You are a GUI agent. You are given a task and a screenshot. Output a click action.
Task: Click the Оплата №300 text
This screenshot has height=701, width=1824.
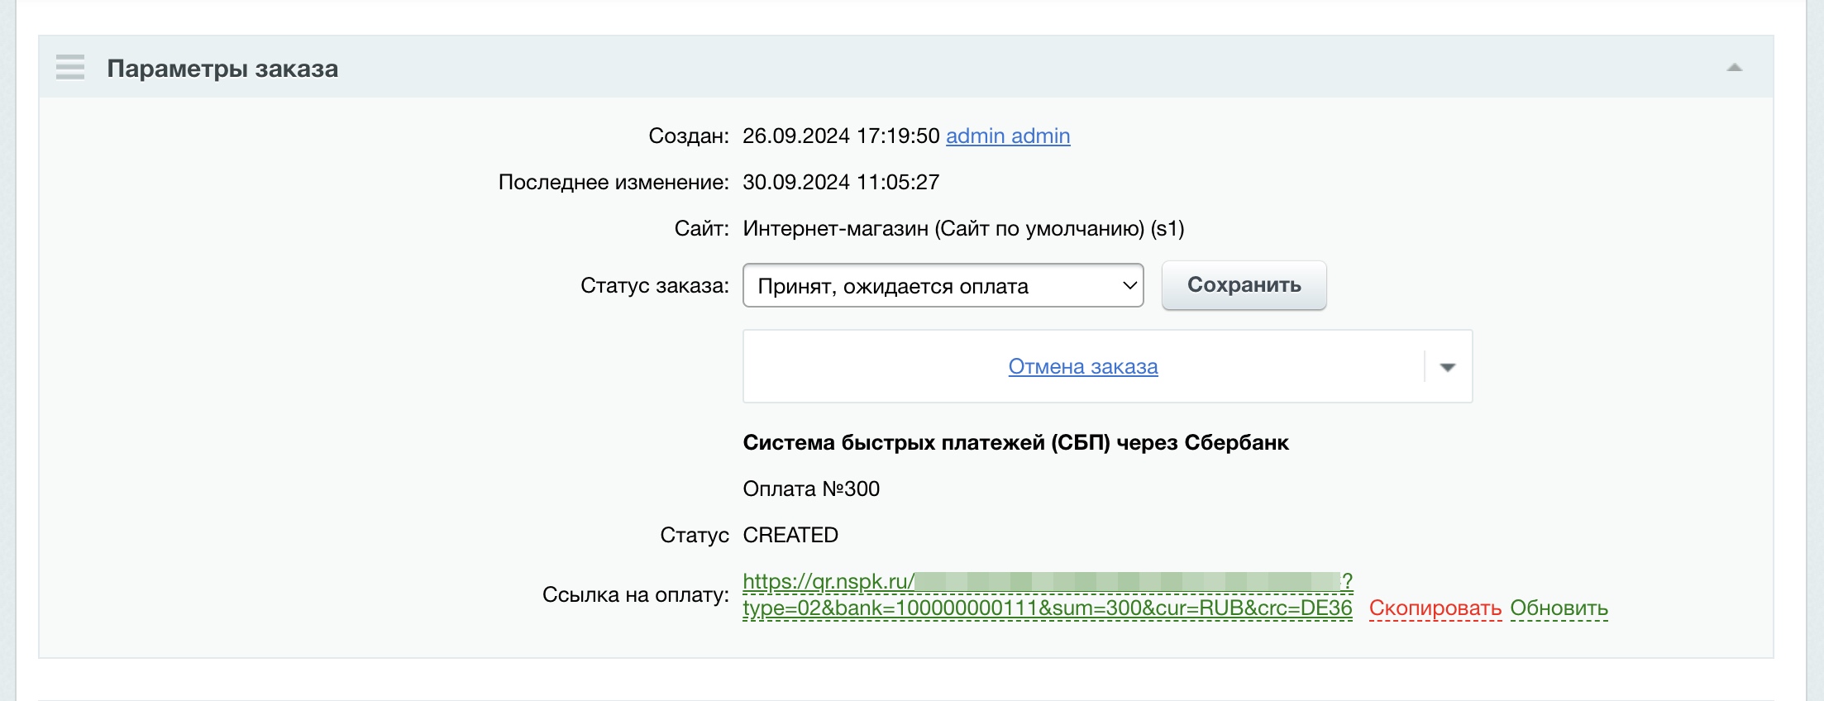click(810, 489)
